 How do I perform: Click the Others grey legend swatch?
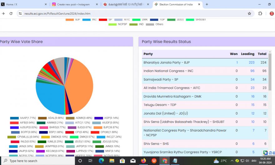pos(150,24)
